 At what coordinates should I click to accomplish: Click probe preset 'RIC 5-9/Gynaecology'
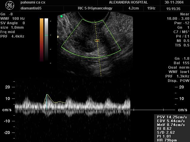pyautogui.click(x=95, y=8)
